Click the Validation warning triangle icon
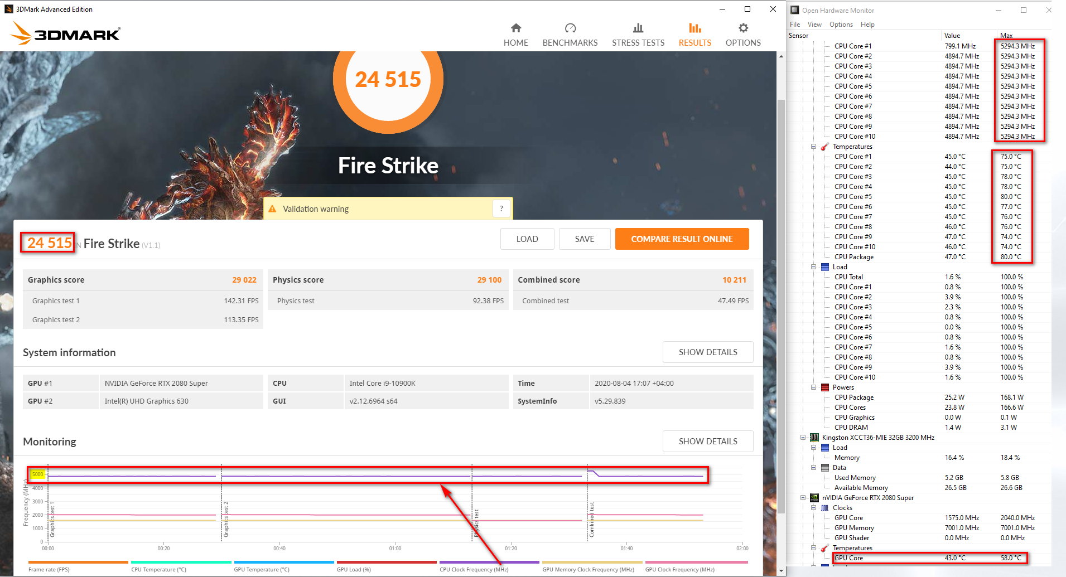 [x=272, y=209]
